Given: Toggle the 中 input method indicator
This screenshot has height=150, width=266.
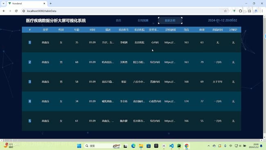Looking at the screenshot, I should [231, 146].
